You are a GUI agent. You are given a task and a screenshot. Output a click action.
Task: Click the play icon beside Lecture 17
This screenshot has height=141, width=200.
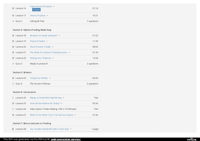[13, 16]
